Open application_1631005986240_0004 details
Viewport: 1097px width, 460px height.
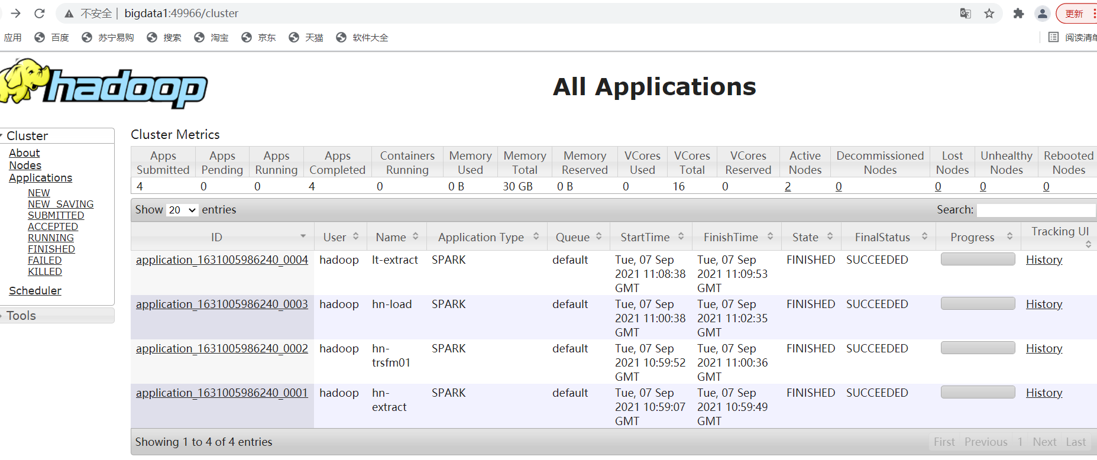point(222,260)
